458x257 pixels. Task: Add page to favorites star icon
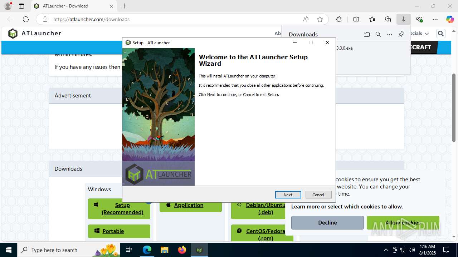point(320,19)
